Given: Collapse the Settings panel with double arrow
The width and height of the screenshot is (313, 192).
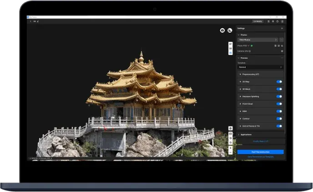Looking at the screenshot, I should (x=282, y=29).
